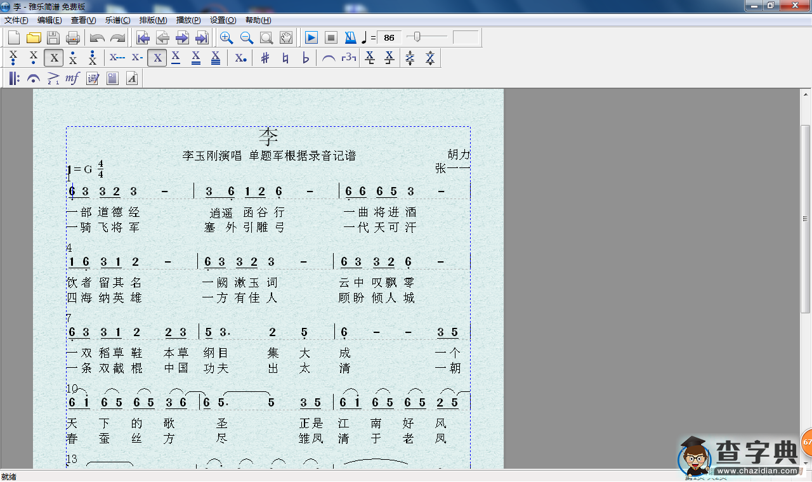Open an existing score file
The width and height of the screenshot is (812, 482).
pyautogui.click(x=34, y=37)
